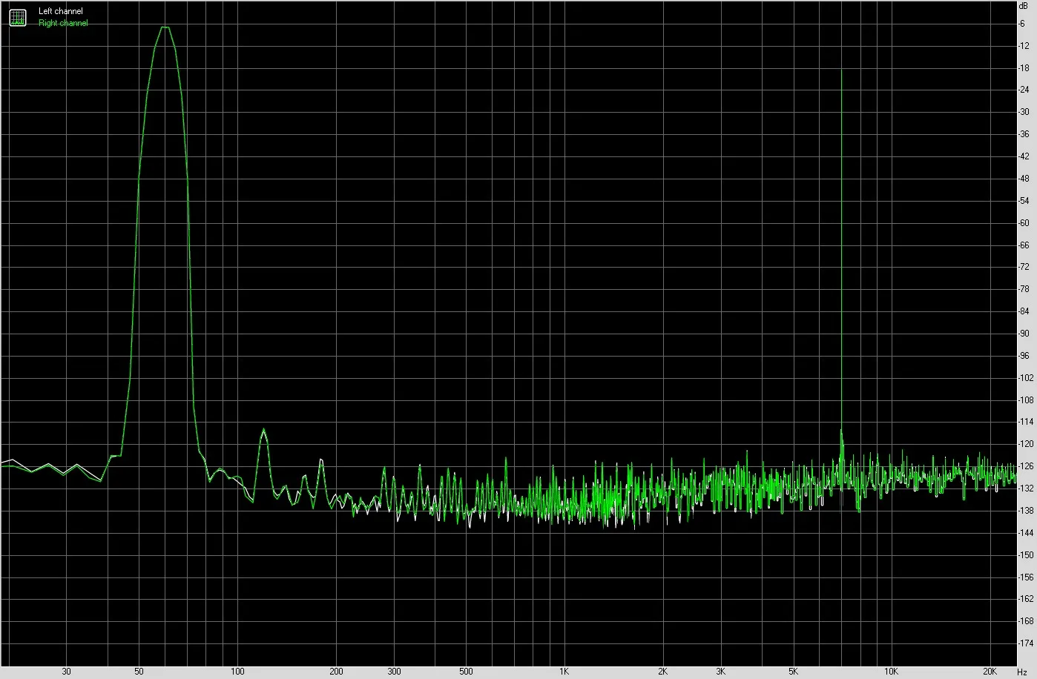Click the -96 dB axis value

[1024, 356]
